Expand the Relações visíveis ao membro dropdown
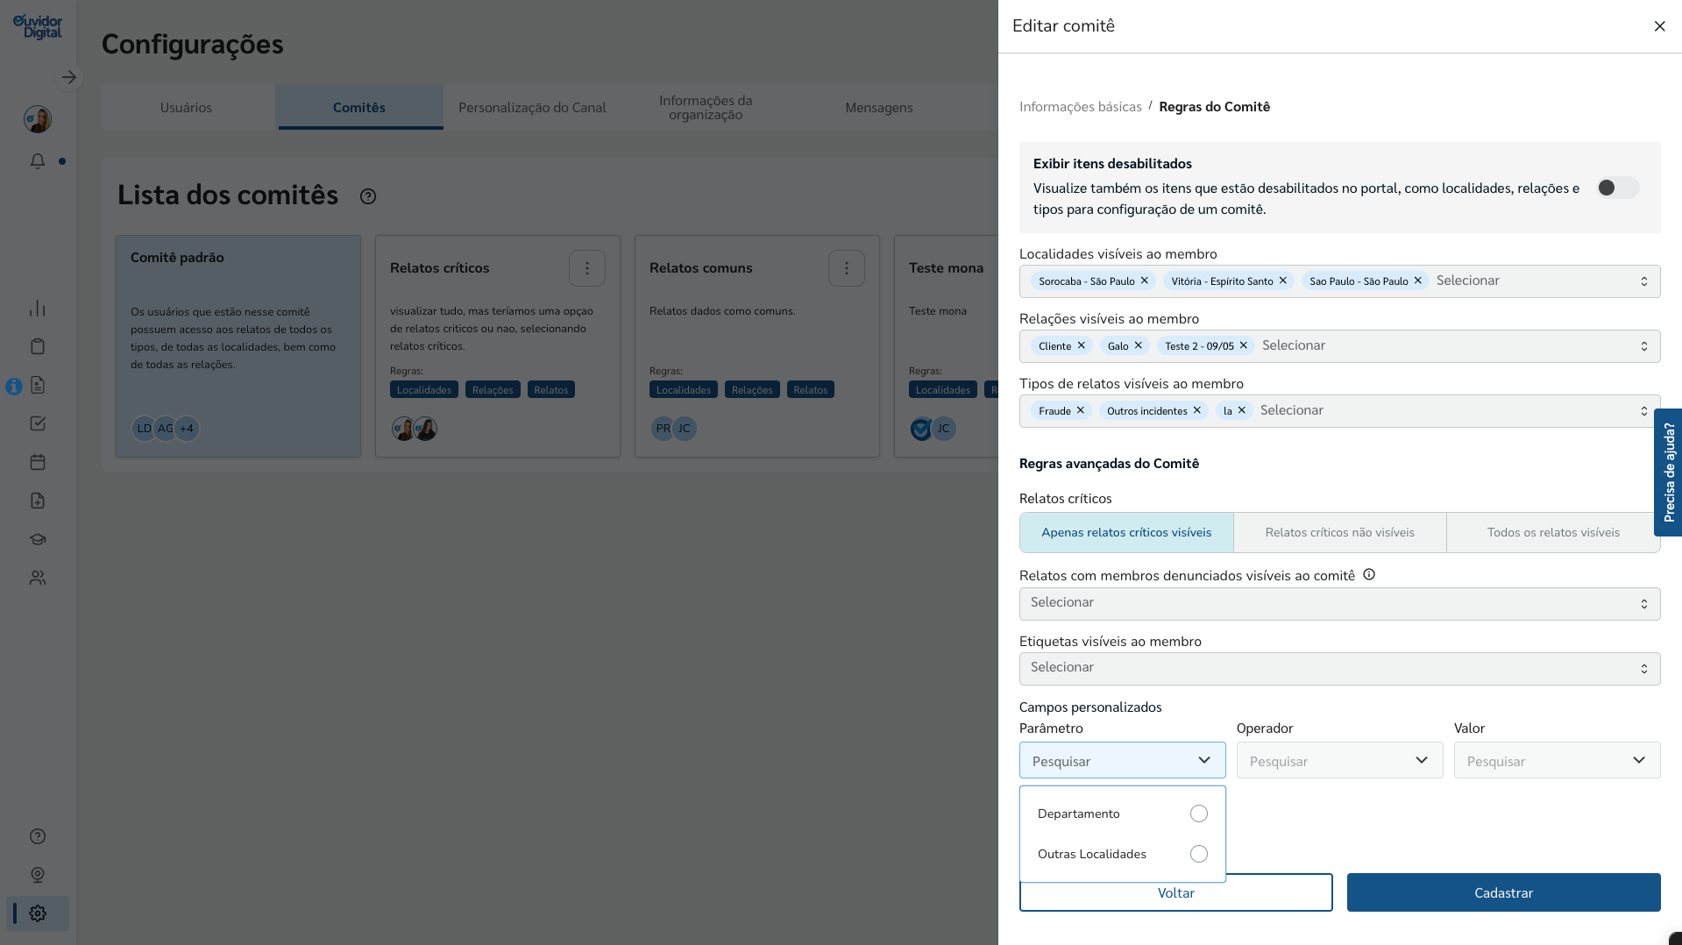The image size is (1682, 945). coord(1644,346)
